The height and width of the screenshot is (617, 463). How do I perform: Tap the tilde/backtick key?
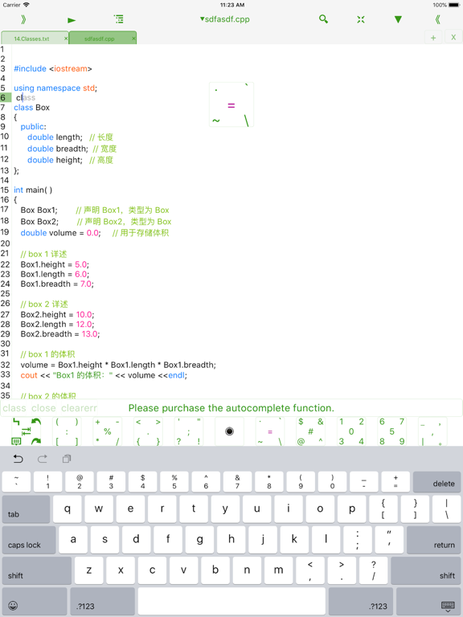tap(16, 482)
